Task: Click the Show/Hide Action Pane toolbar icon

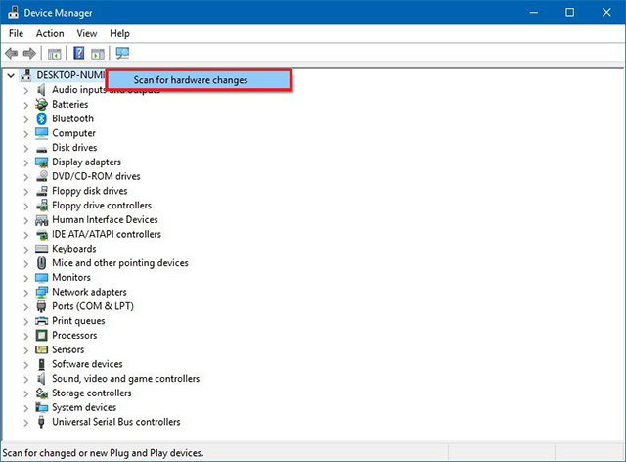Action: point(98,53)
